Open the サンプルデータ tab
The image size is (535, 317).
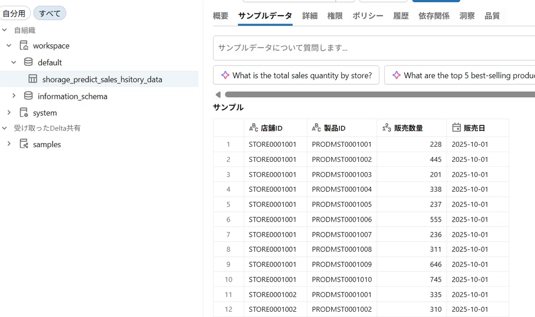265,16
